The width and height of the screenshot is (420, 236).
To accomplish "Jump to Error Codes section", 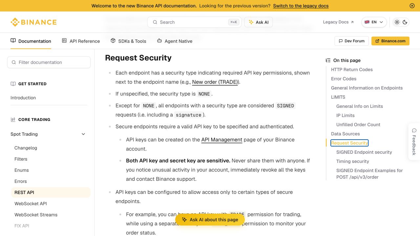I will 344,79.
